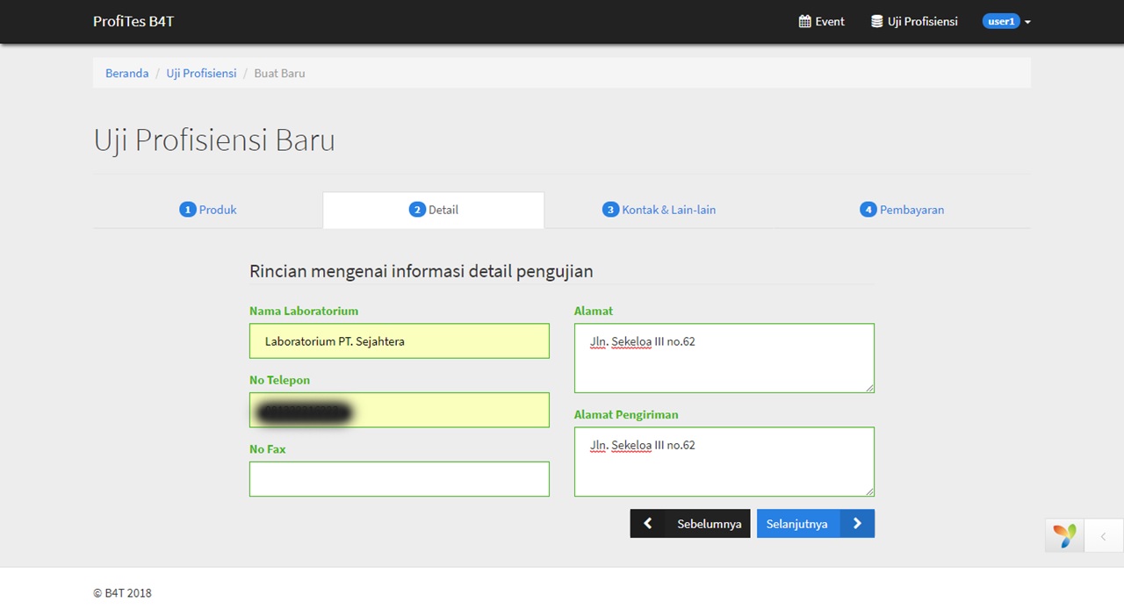Viewport: 1124px width, 616px height.
Task: Click the step 3 number badge
Action: coord(610,210)
